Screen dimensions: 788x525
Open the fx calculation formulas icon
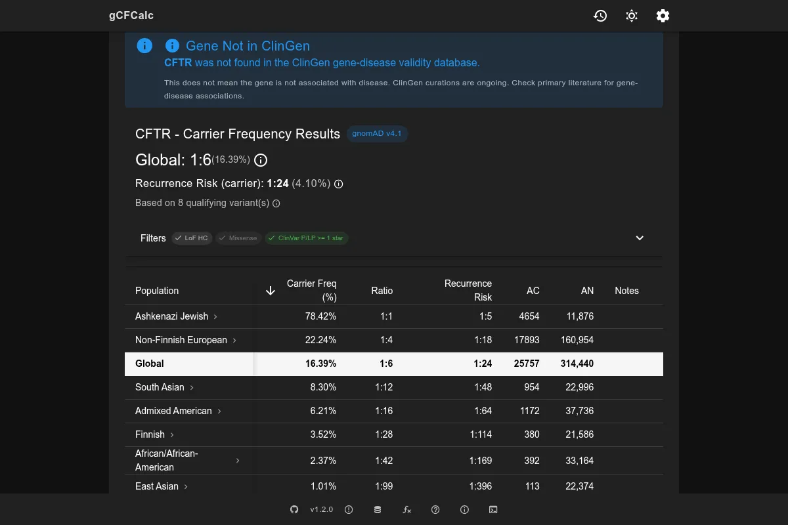pos(406,509)
